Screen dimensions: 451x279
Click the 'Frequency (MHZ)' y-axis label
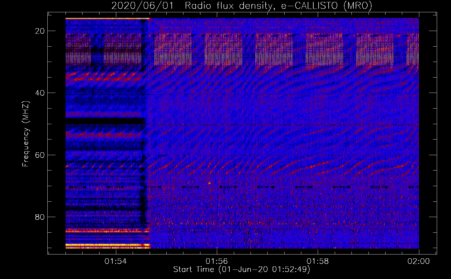[x=26, y=134]
